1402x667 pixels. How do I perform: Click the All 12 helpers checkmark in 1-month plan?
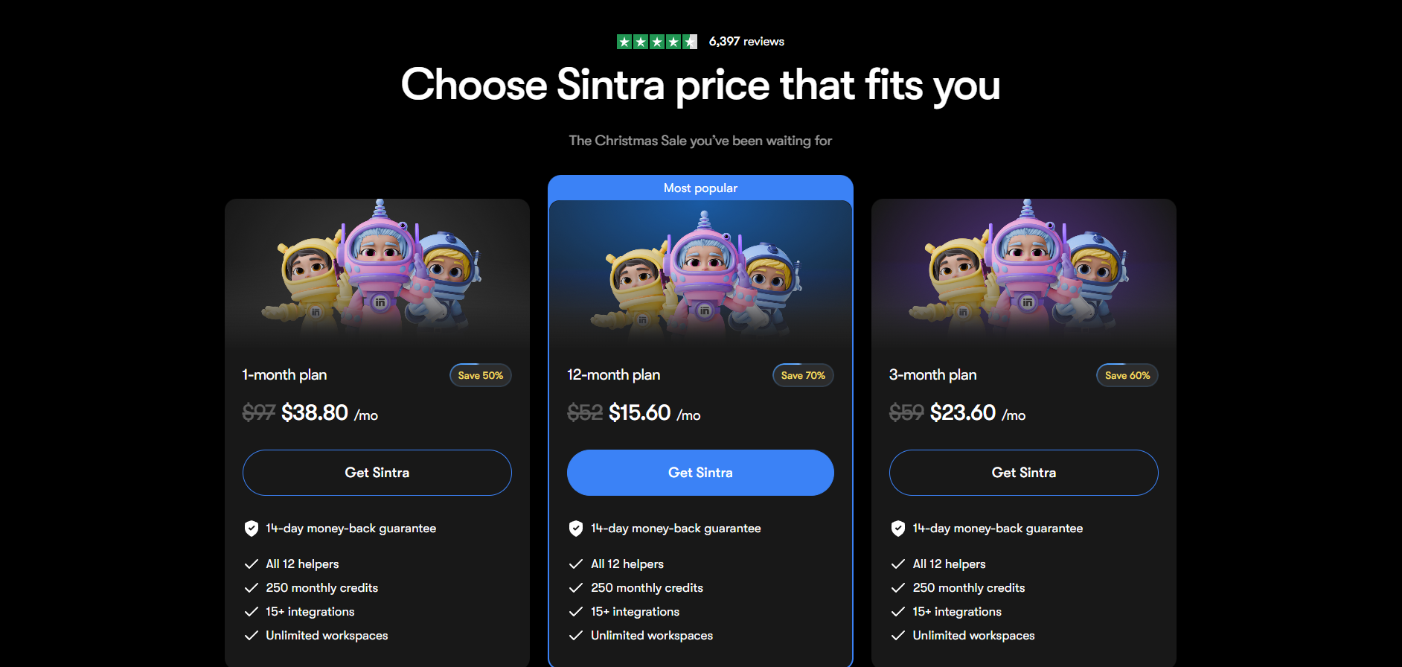(252, 564)
